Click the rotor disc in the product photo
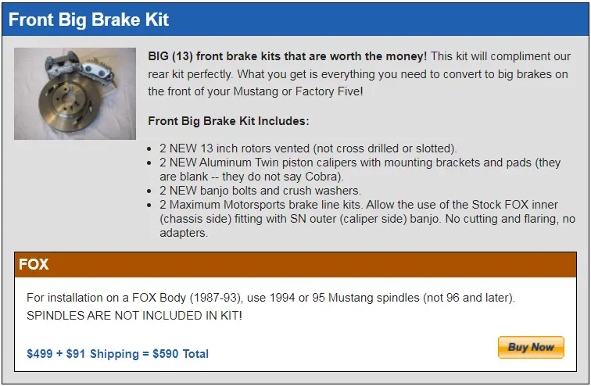591x386 pixels. pyautogui.click(x=70, y=102)
